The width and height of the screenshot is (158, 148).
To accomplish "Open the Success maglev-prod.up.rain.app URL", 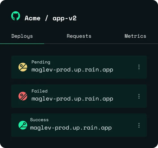I will 71,128.
